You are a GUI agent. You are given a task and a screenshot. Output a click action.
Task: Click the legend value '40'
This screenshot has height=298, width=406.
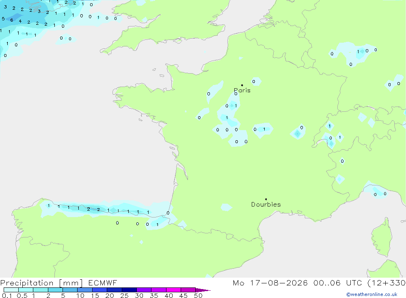pos(169,296)
